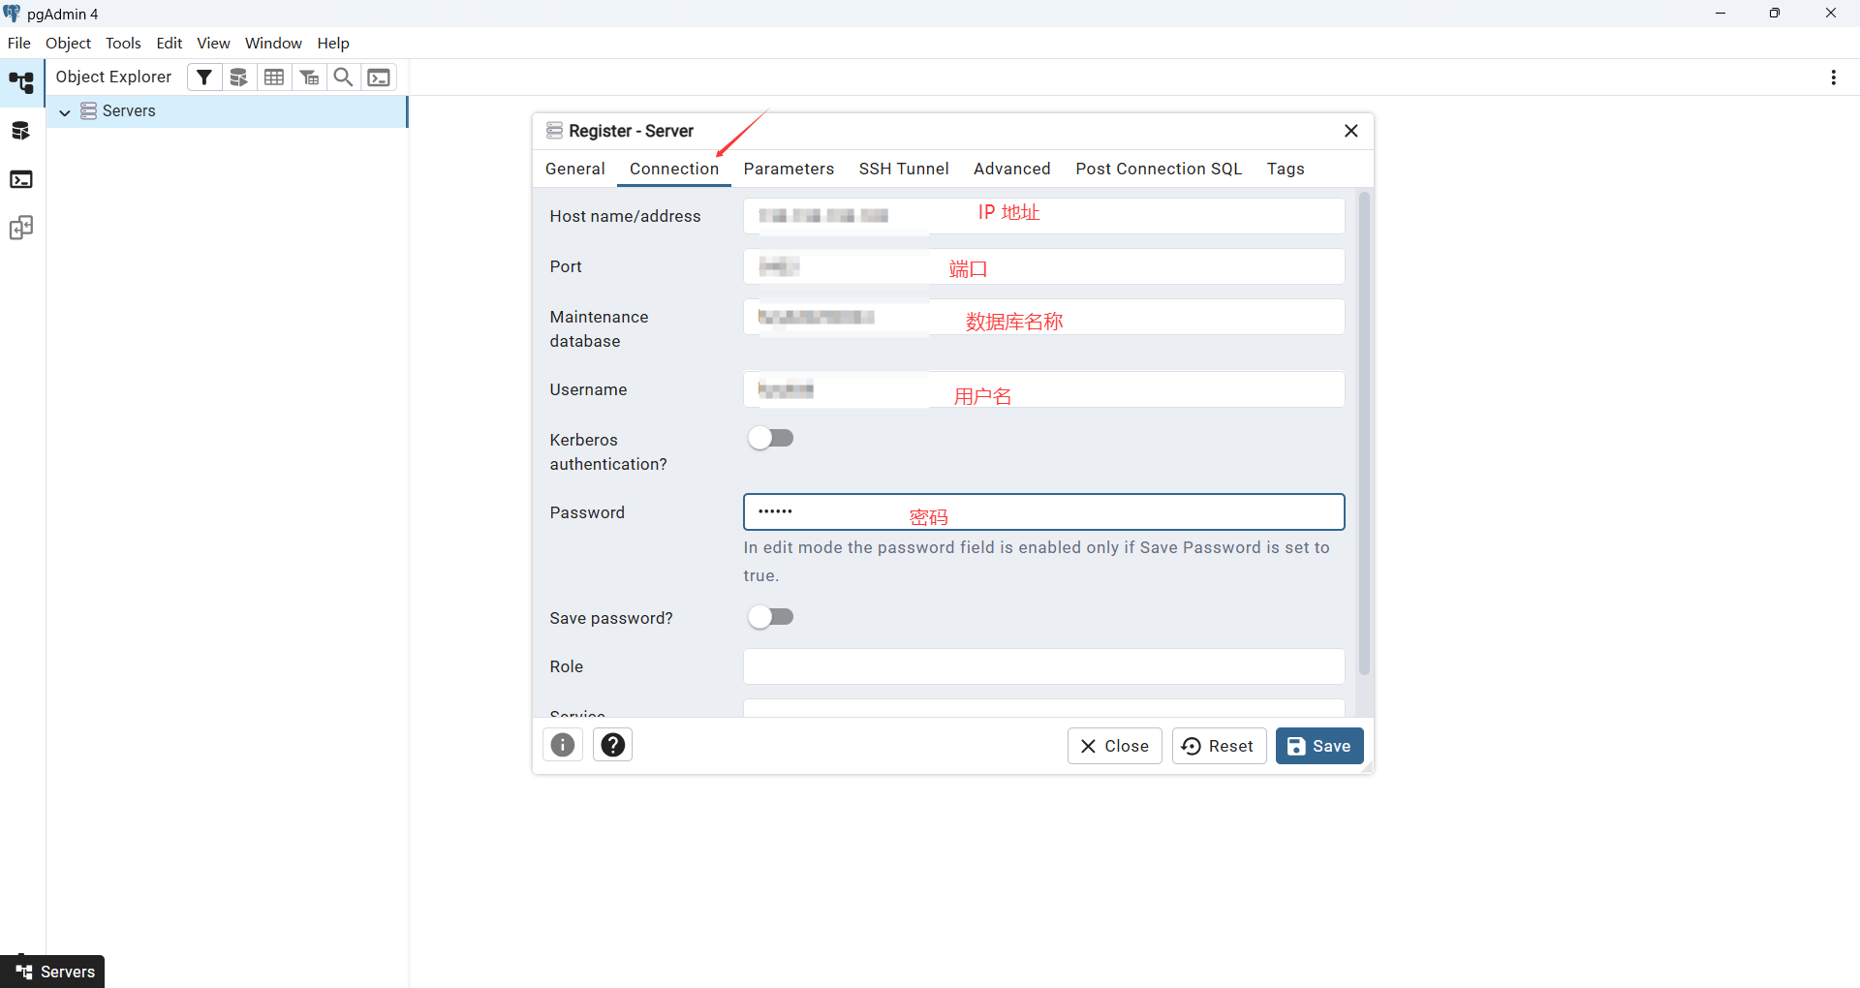
Task: Click the Object Explorer panel title
Action: [x=113, y=77]
